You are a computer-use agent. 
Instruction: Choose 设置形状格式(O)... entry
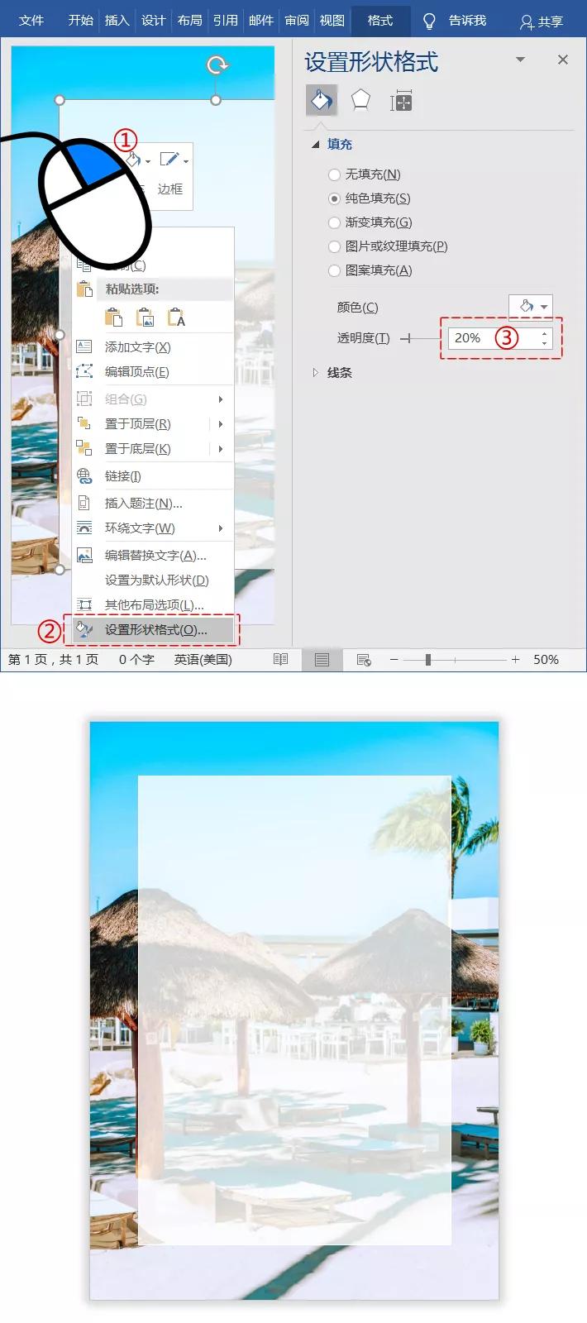pyautogui.click(x=153, y=630)
